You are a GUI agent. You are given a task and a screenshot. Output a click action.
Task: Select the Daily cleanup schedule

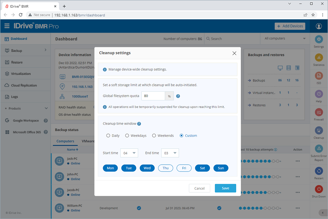tap(108, 135)
